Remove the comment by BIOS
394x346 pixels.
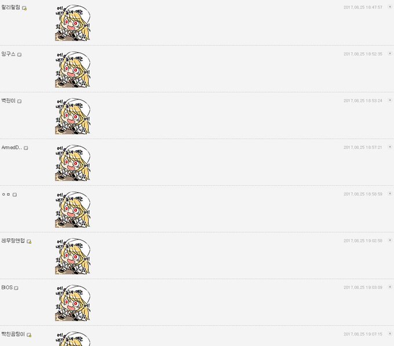pos(390,287)
